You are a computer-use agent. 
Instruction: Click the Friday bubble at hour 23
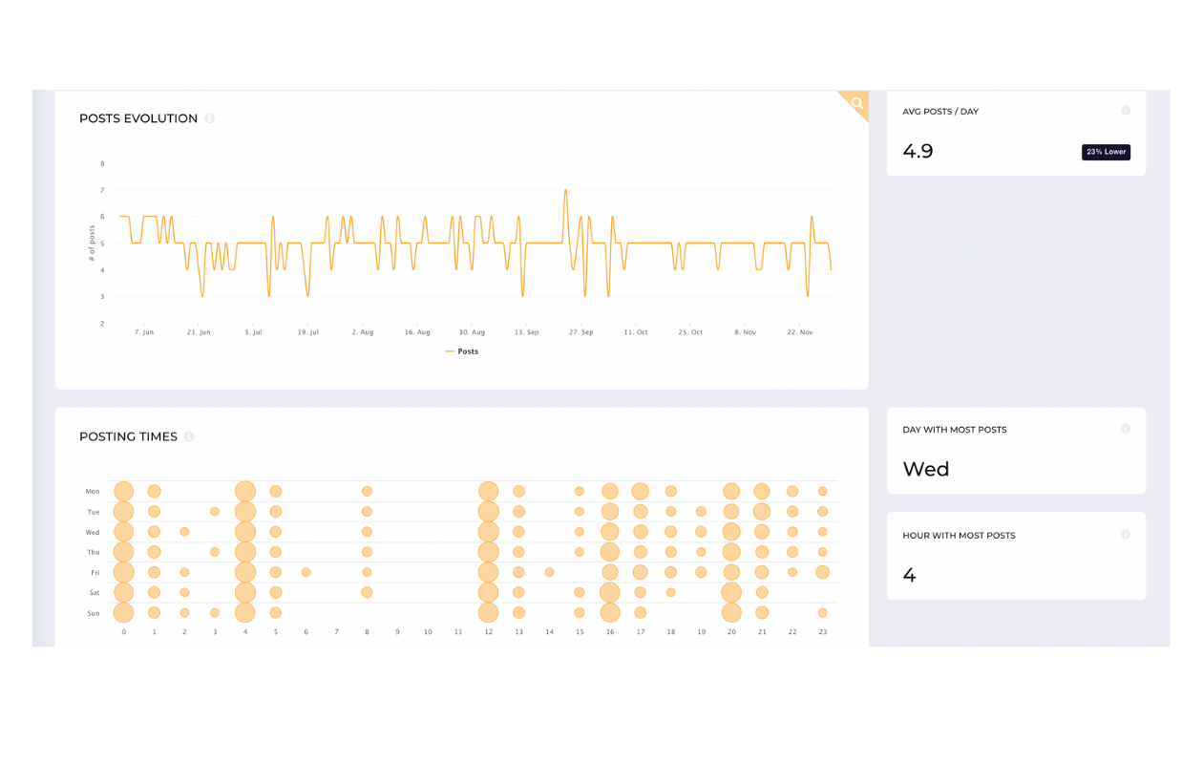[x=822, y=572]
